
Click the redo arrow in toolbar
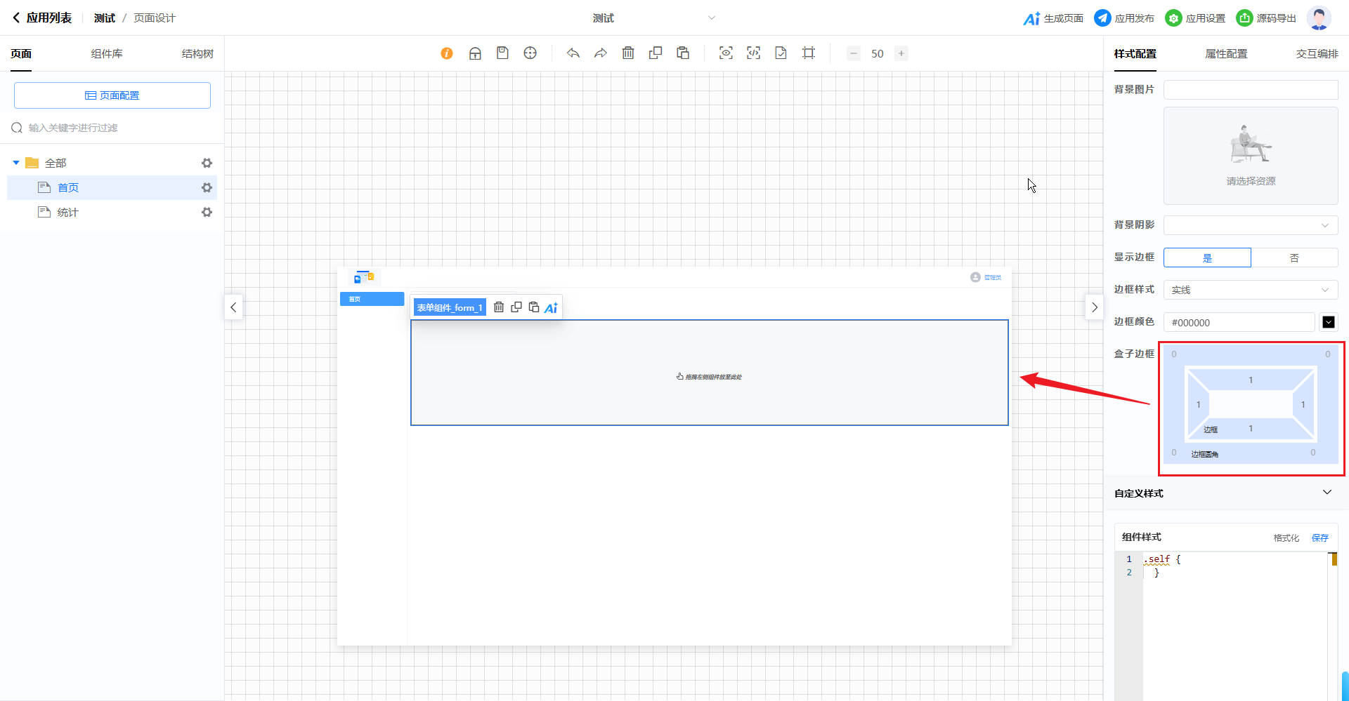(600, 53)
